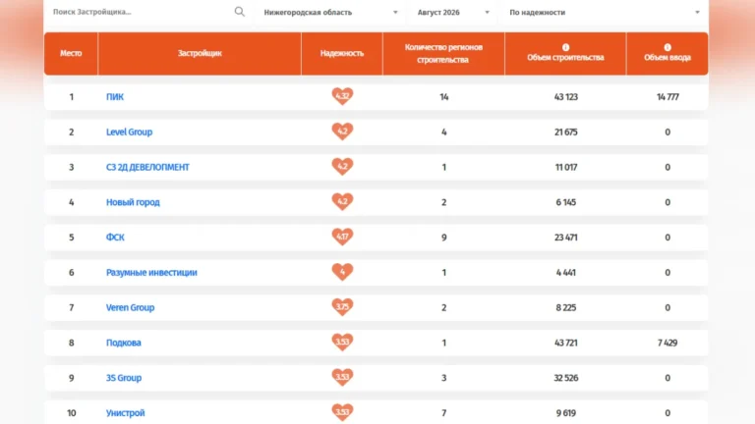Select the 7 429 commissioning value
Image resolution: width=755 pixels, height=424 pixels.
pos(668,343)
